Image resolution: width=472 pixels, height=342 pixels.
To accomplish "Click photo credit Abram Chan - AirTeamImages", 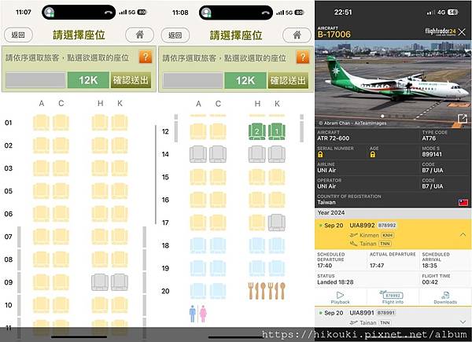I will click(x=352, y=123).
